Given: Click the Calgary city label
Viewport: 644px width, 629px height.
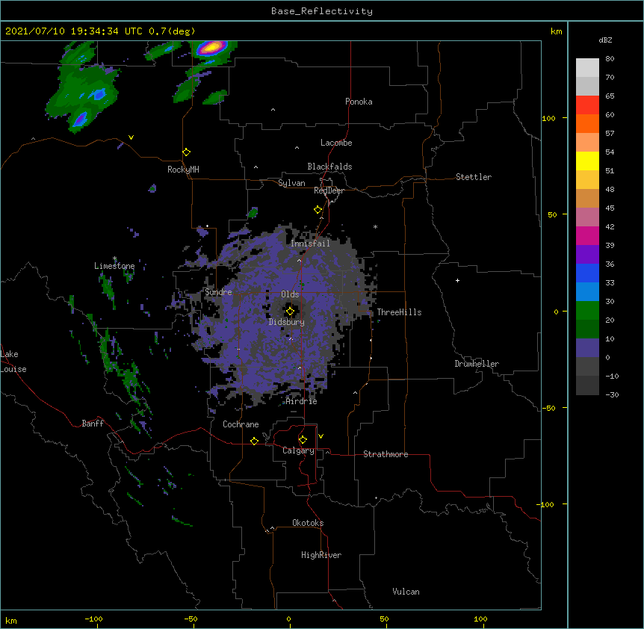Looking at the screenshot, I should tap(298, 450).
